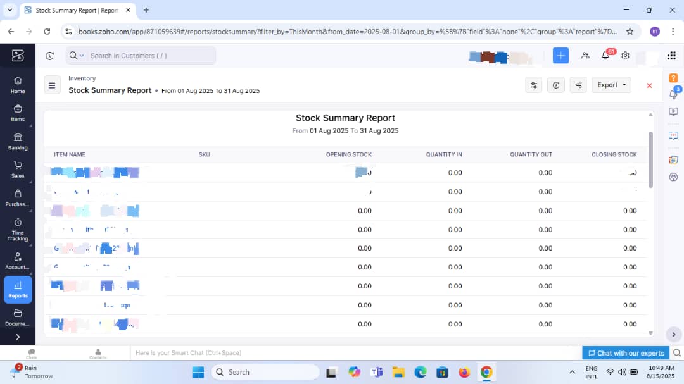Image resolution: width=684 pixels, height=384 pixels.
Task: Open the Items module
Action: [18, 113]
